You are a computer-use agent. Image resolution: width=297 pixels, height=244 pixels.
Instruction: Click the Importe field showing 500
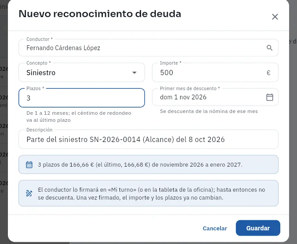215,73
